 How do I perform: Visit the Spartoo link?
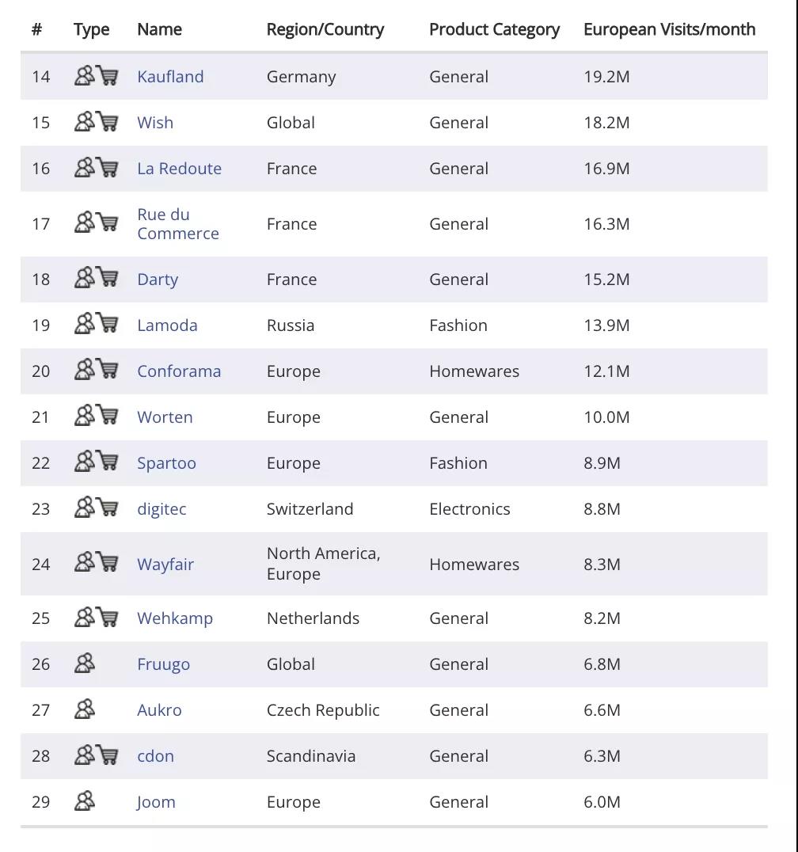166,463
